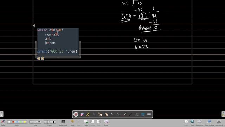Click the first round button under code widget
Image resolution: width=225 pixels, height=127 pixels.
click(x=39, y=58)
